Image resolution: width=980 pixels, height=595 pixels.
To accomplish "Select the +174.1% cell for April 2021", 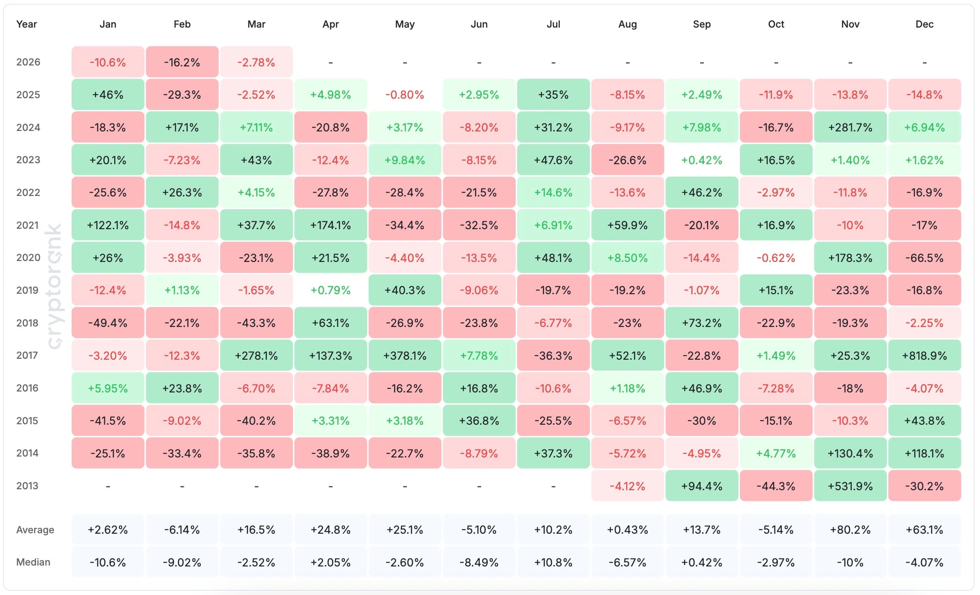I will click(x=330, y=225).
